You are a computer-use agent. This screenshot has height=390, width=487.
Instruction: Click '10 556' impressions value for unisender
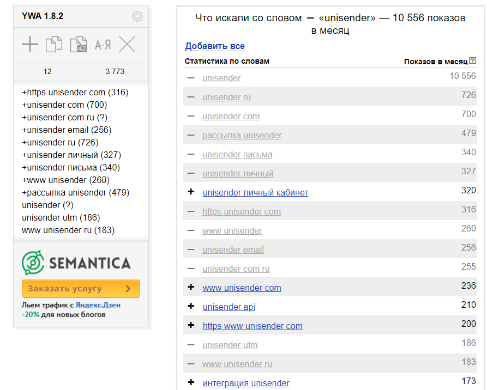463,76
